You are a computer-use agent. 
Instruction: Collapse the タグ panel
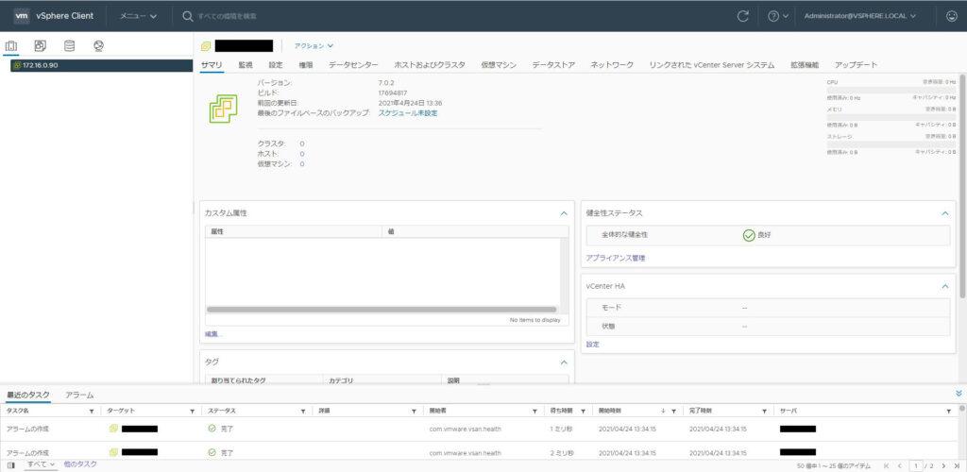[x=563, y=362]
